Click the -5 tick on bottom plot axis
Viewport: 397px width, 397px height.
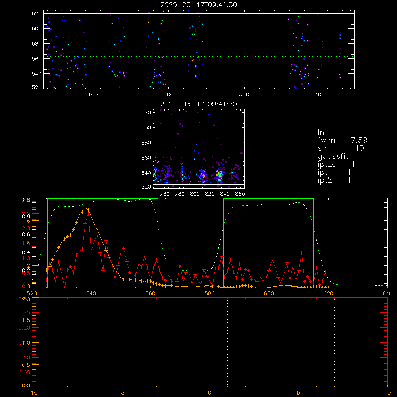pyautogui.click(x=121, y=393)
